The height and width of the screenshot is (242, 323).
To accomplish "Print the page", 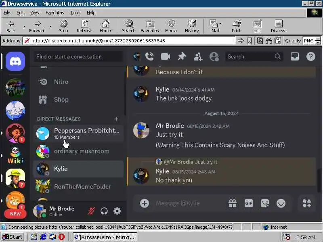I will pyautogui.click(x=236, y=26).
